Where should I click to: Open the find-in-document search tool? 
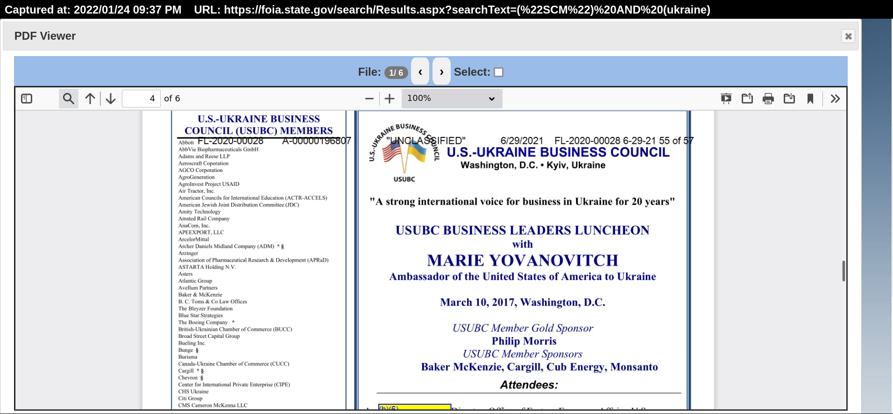(69, 99)
